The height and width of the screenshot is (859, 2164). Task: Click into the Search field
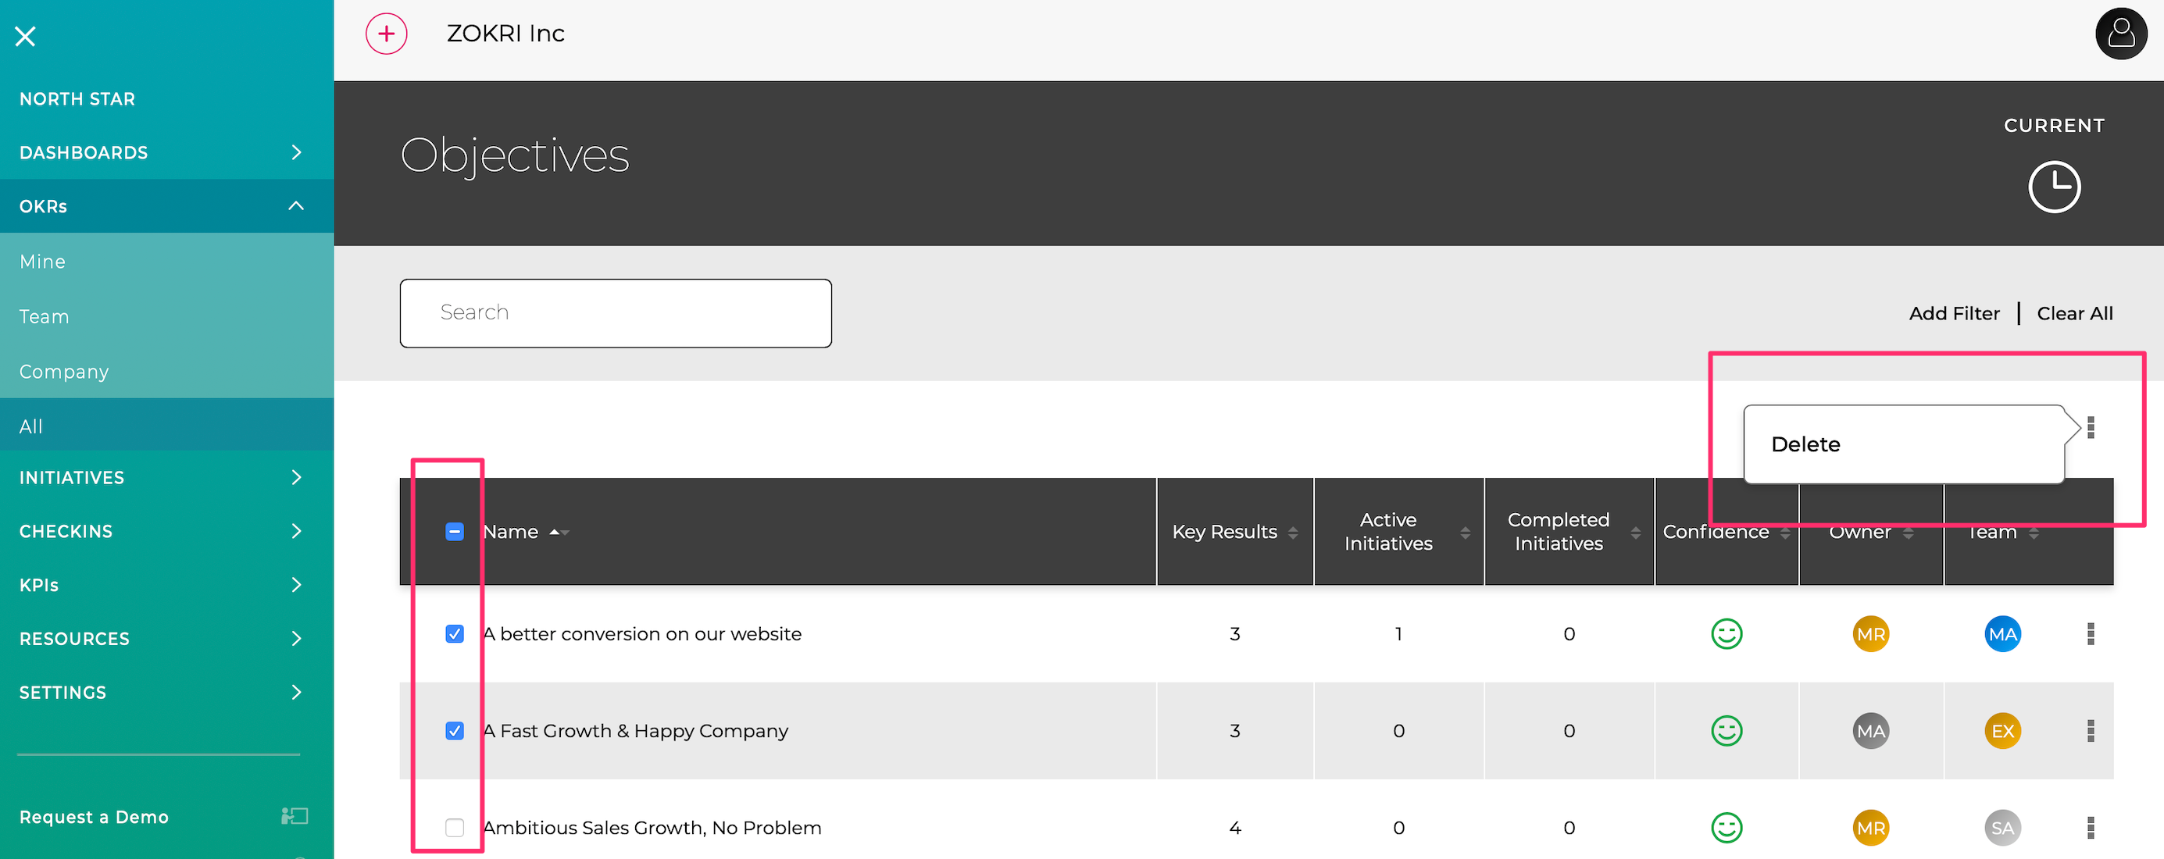[616, 313]
